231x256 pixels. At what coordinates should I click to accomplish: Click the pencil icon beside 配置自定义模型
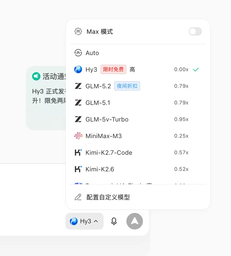78,197
